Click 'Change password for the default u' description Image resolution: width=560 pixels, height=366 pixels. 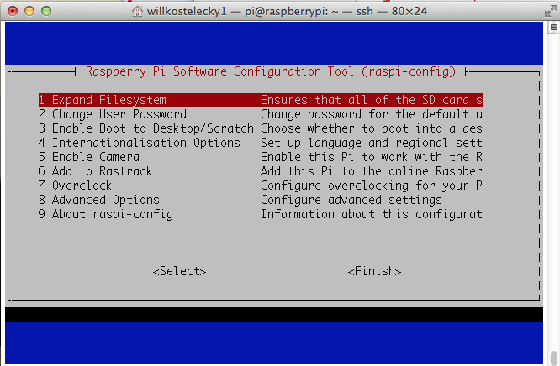pos(372,114)
